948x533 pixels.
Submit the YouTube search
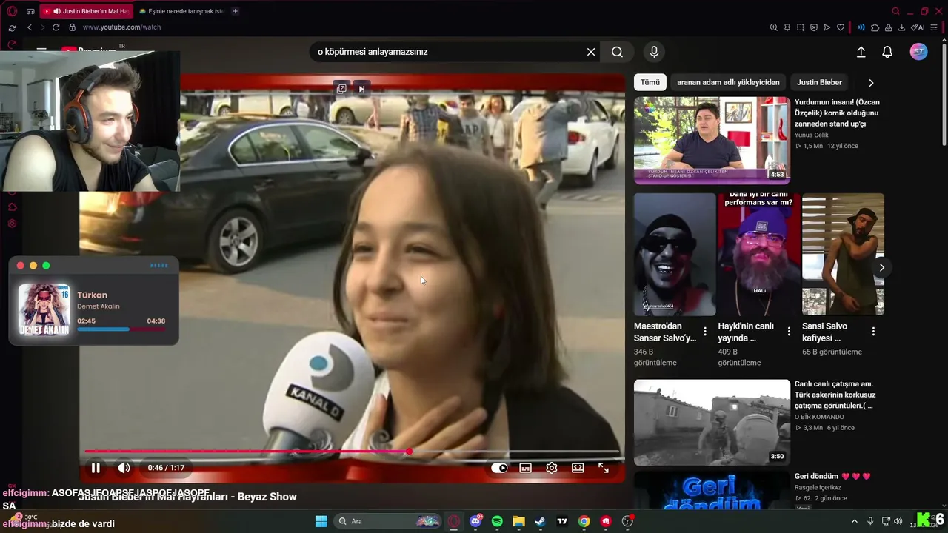[617, 52]
